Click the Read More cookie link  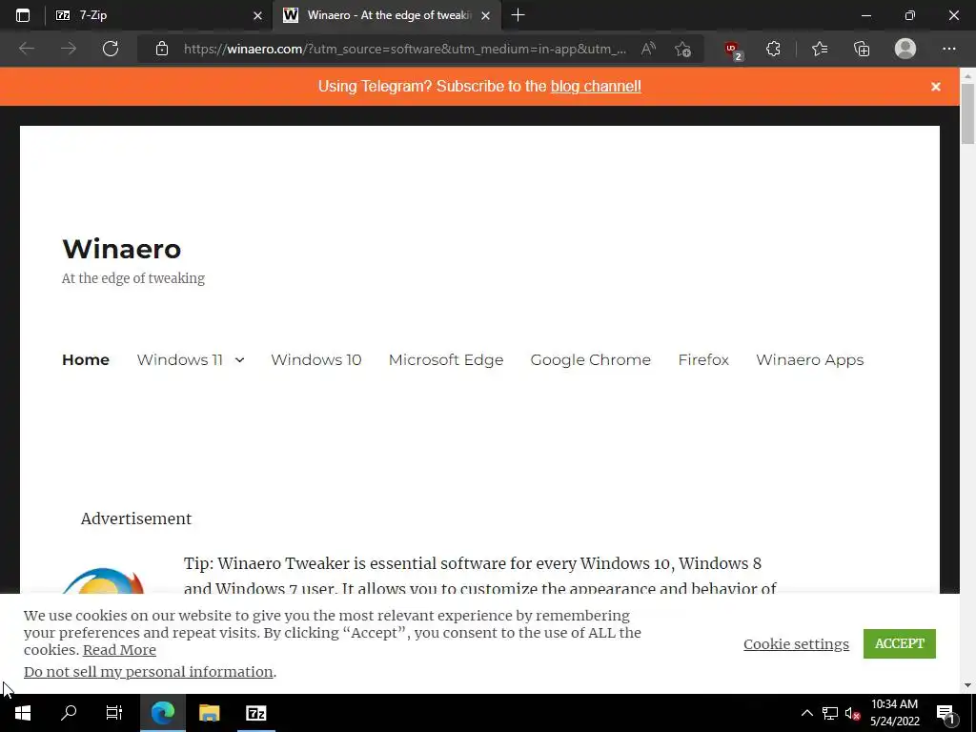pyautogui.click(x=119, y=650)
